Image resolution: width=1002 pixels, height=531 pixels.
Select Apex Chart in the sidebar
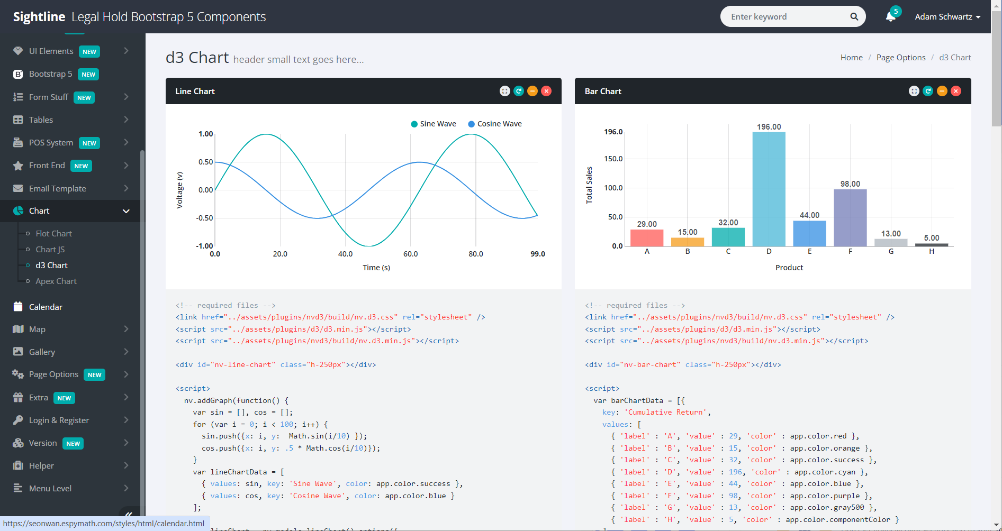56,281
